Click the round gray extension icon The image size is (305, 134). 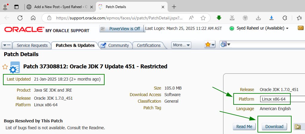[245, 18]
